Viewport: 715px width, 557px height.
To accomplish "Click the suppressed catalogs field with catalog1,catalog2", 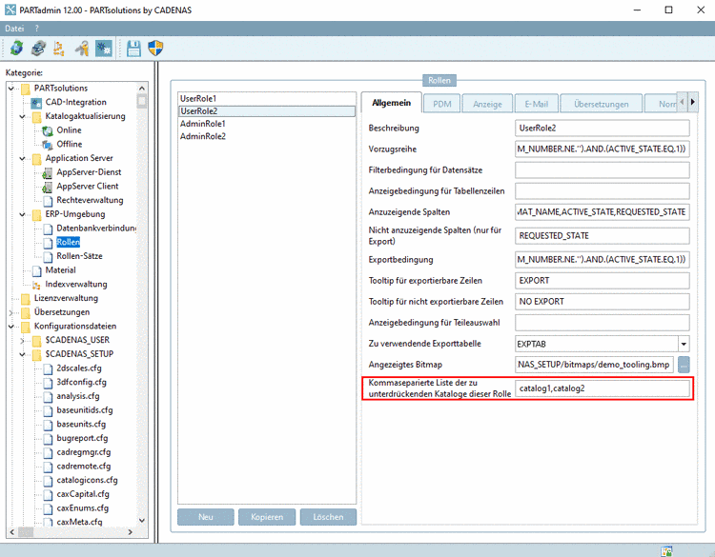I will coord(602,388).
